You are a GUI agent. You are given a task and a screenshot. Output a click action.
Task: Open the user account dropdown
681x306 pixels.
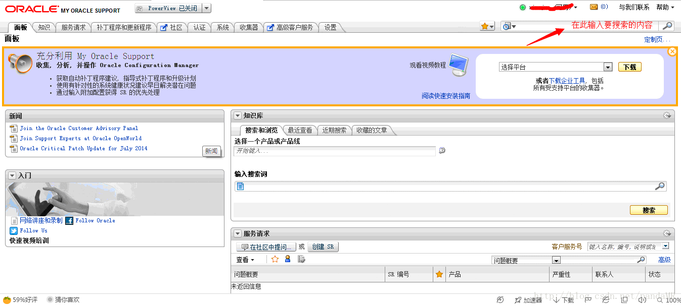(x=575, y=7)
